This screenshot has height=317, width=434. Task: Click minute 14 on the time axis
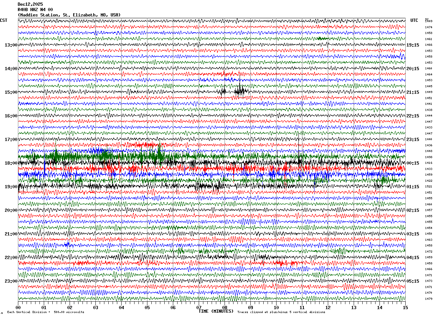coord(379,307)
